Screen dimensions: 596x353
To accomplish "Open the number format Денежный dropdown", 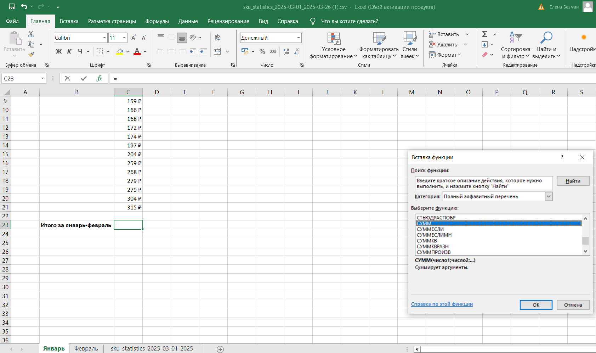I will (299, 38).
